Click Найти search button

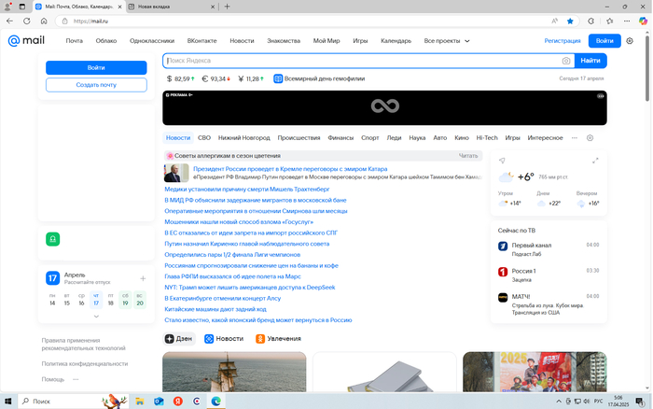(590, 61)
